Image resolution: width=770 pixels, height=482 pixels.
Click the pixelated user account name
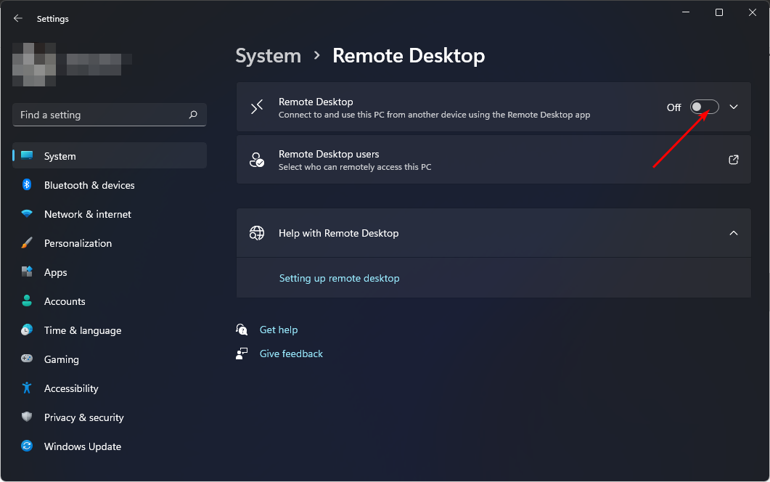[99, 65]
